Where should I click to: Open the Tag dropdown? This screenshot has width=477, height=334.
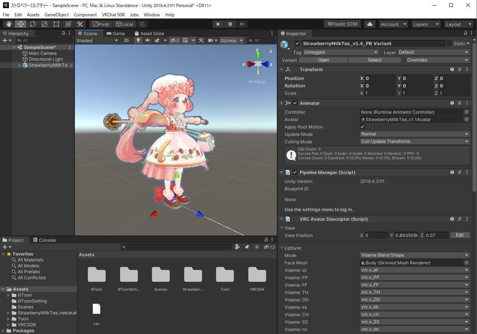tap(341, 52)
